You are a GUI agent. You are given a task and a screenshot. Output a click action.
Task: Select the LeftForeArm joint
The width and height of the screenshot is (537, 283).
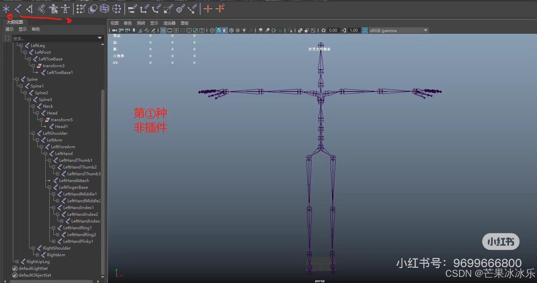click(x=63, y=147)
